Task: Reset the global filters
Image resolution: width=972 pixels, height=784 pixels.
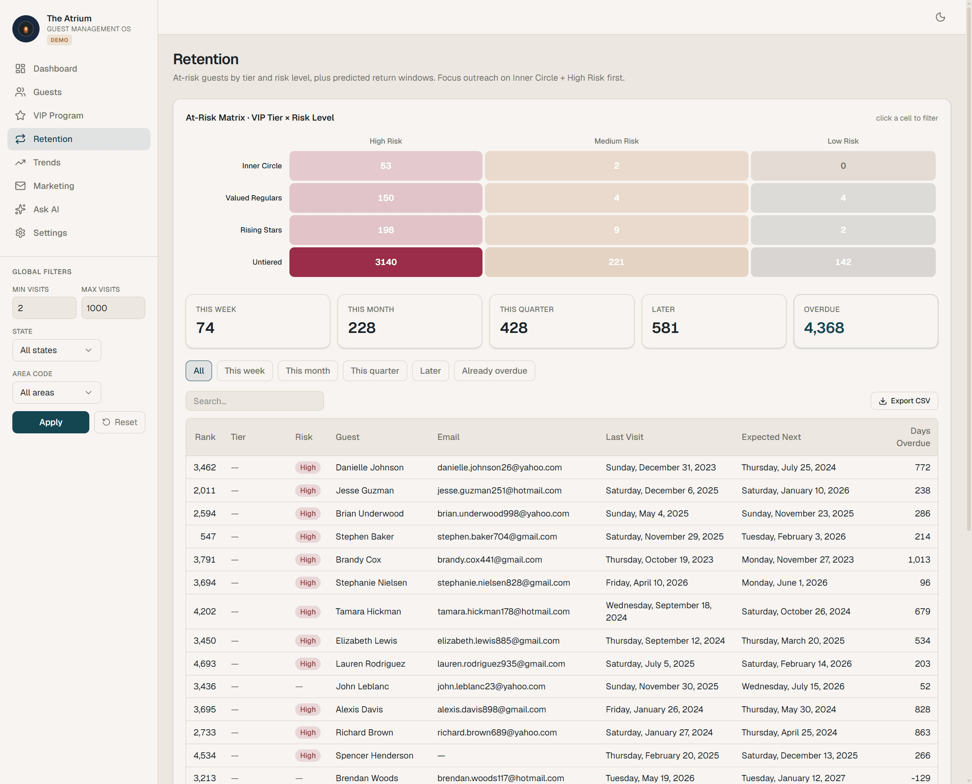Action: 120,422
